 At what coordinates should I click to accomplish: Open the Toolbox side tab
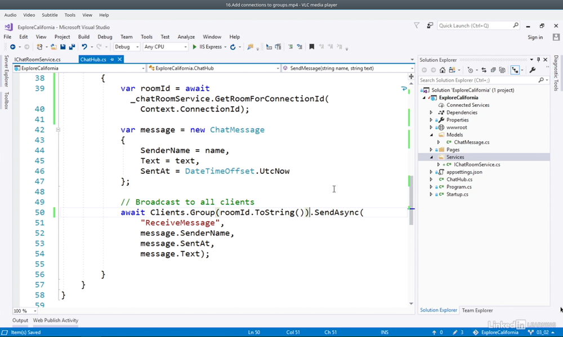6,101
